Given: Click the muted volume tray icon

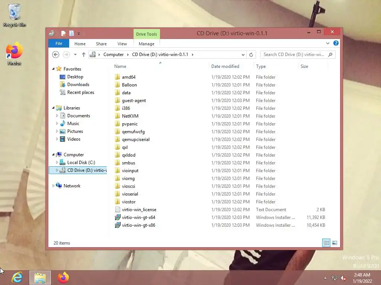Looking at the screenshot, I should click(343, 278).
